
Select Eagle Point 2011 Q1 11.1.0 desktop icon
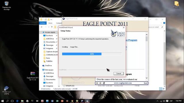(32, 76)
